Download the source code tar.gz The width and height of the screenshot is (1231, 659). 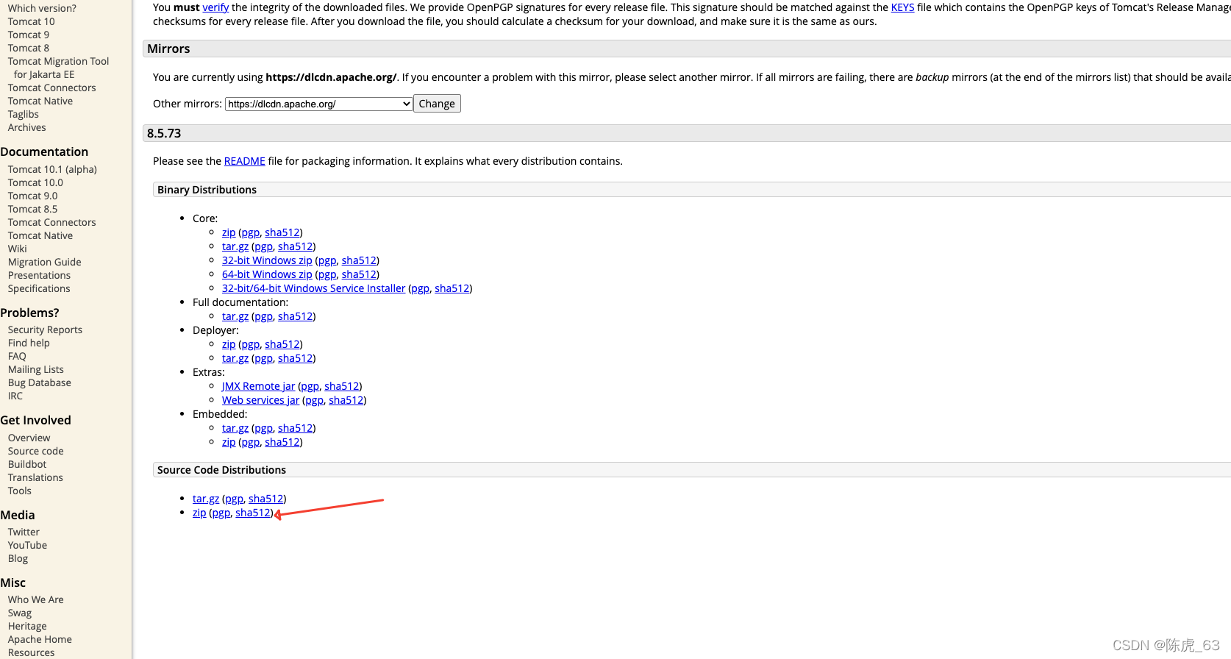pyautogui.click(x=206, y=499)
